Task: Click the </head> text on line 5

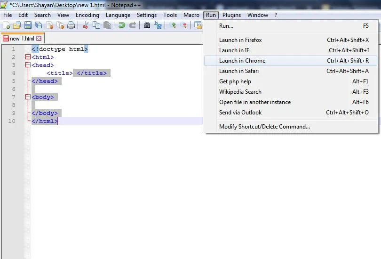Action: 45,81
